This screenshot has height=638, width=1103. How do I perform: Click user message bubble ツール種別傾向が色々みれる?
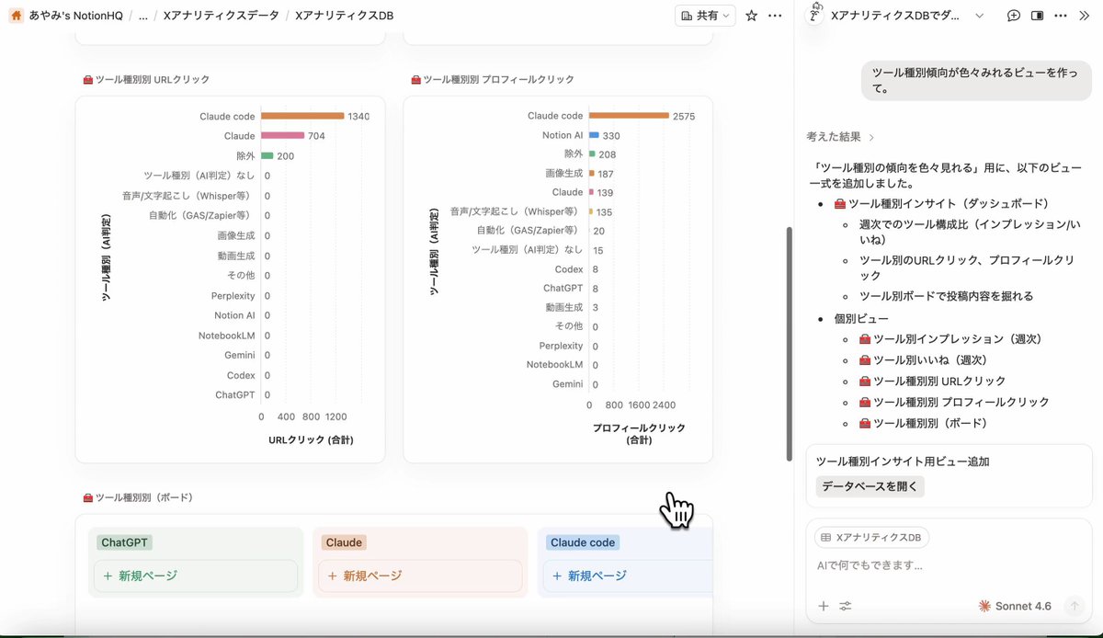[975, 81]
